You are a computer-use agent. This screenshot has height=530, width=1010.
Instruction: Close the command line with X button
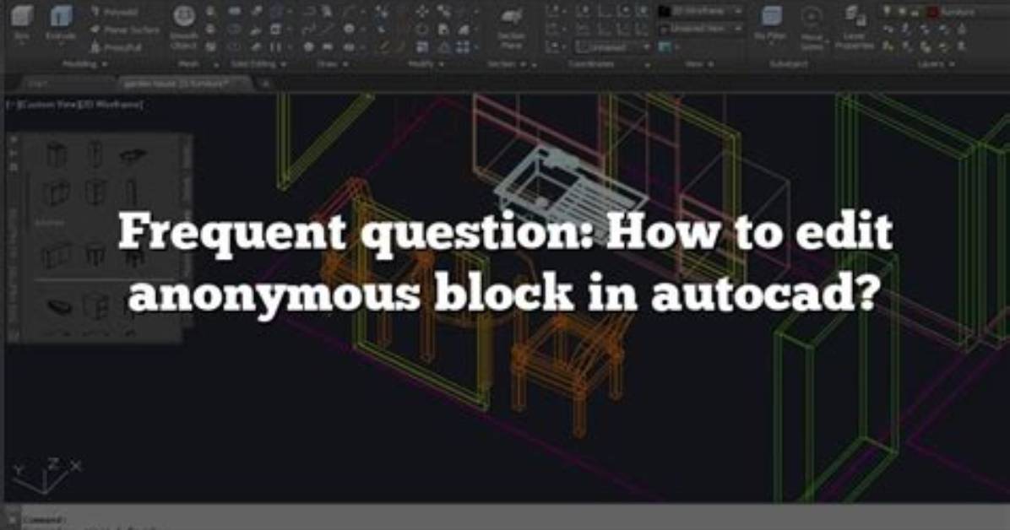tap(11, 519)
